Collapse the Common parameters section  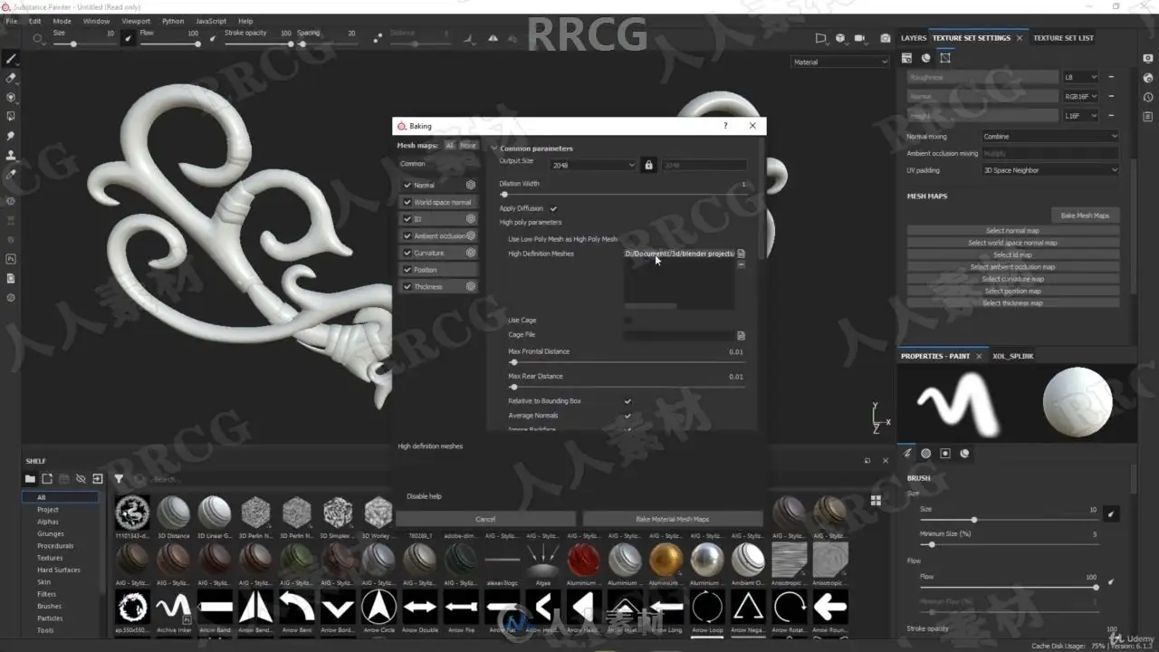pyautogui.click(x=494, y=148)
